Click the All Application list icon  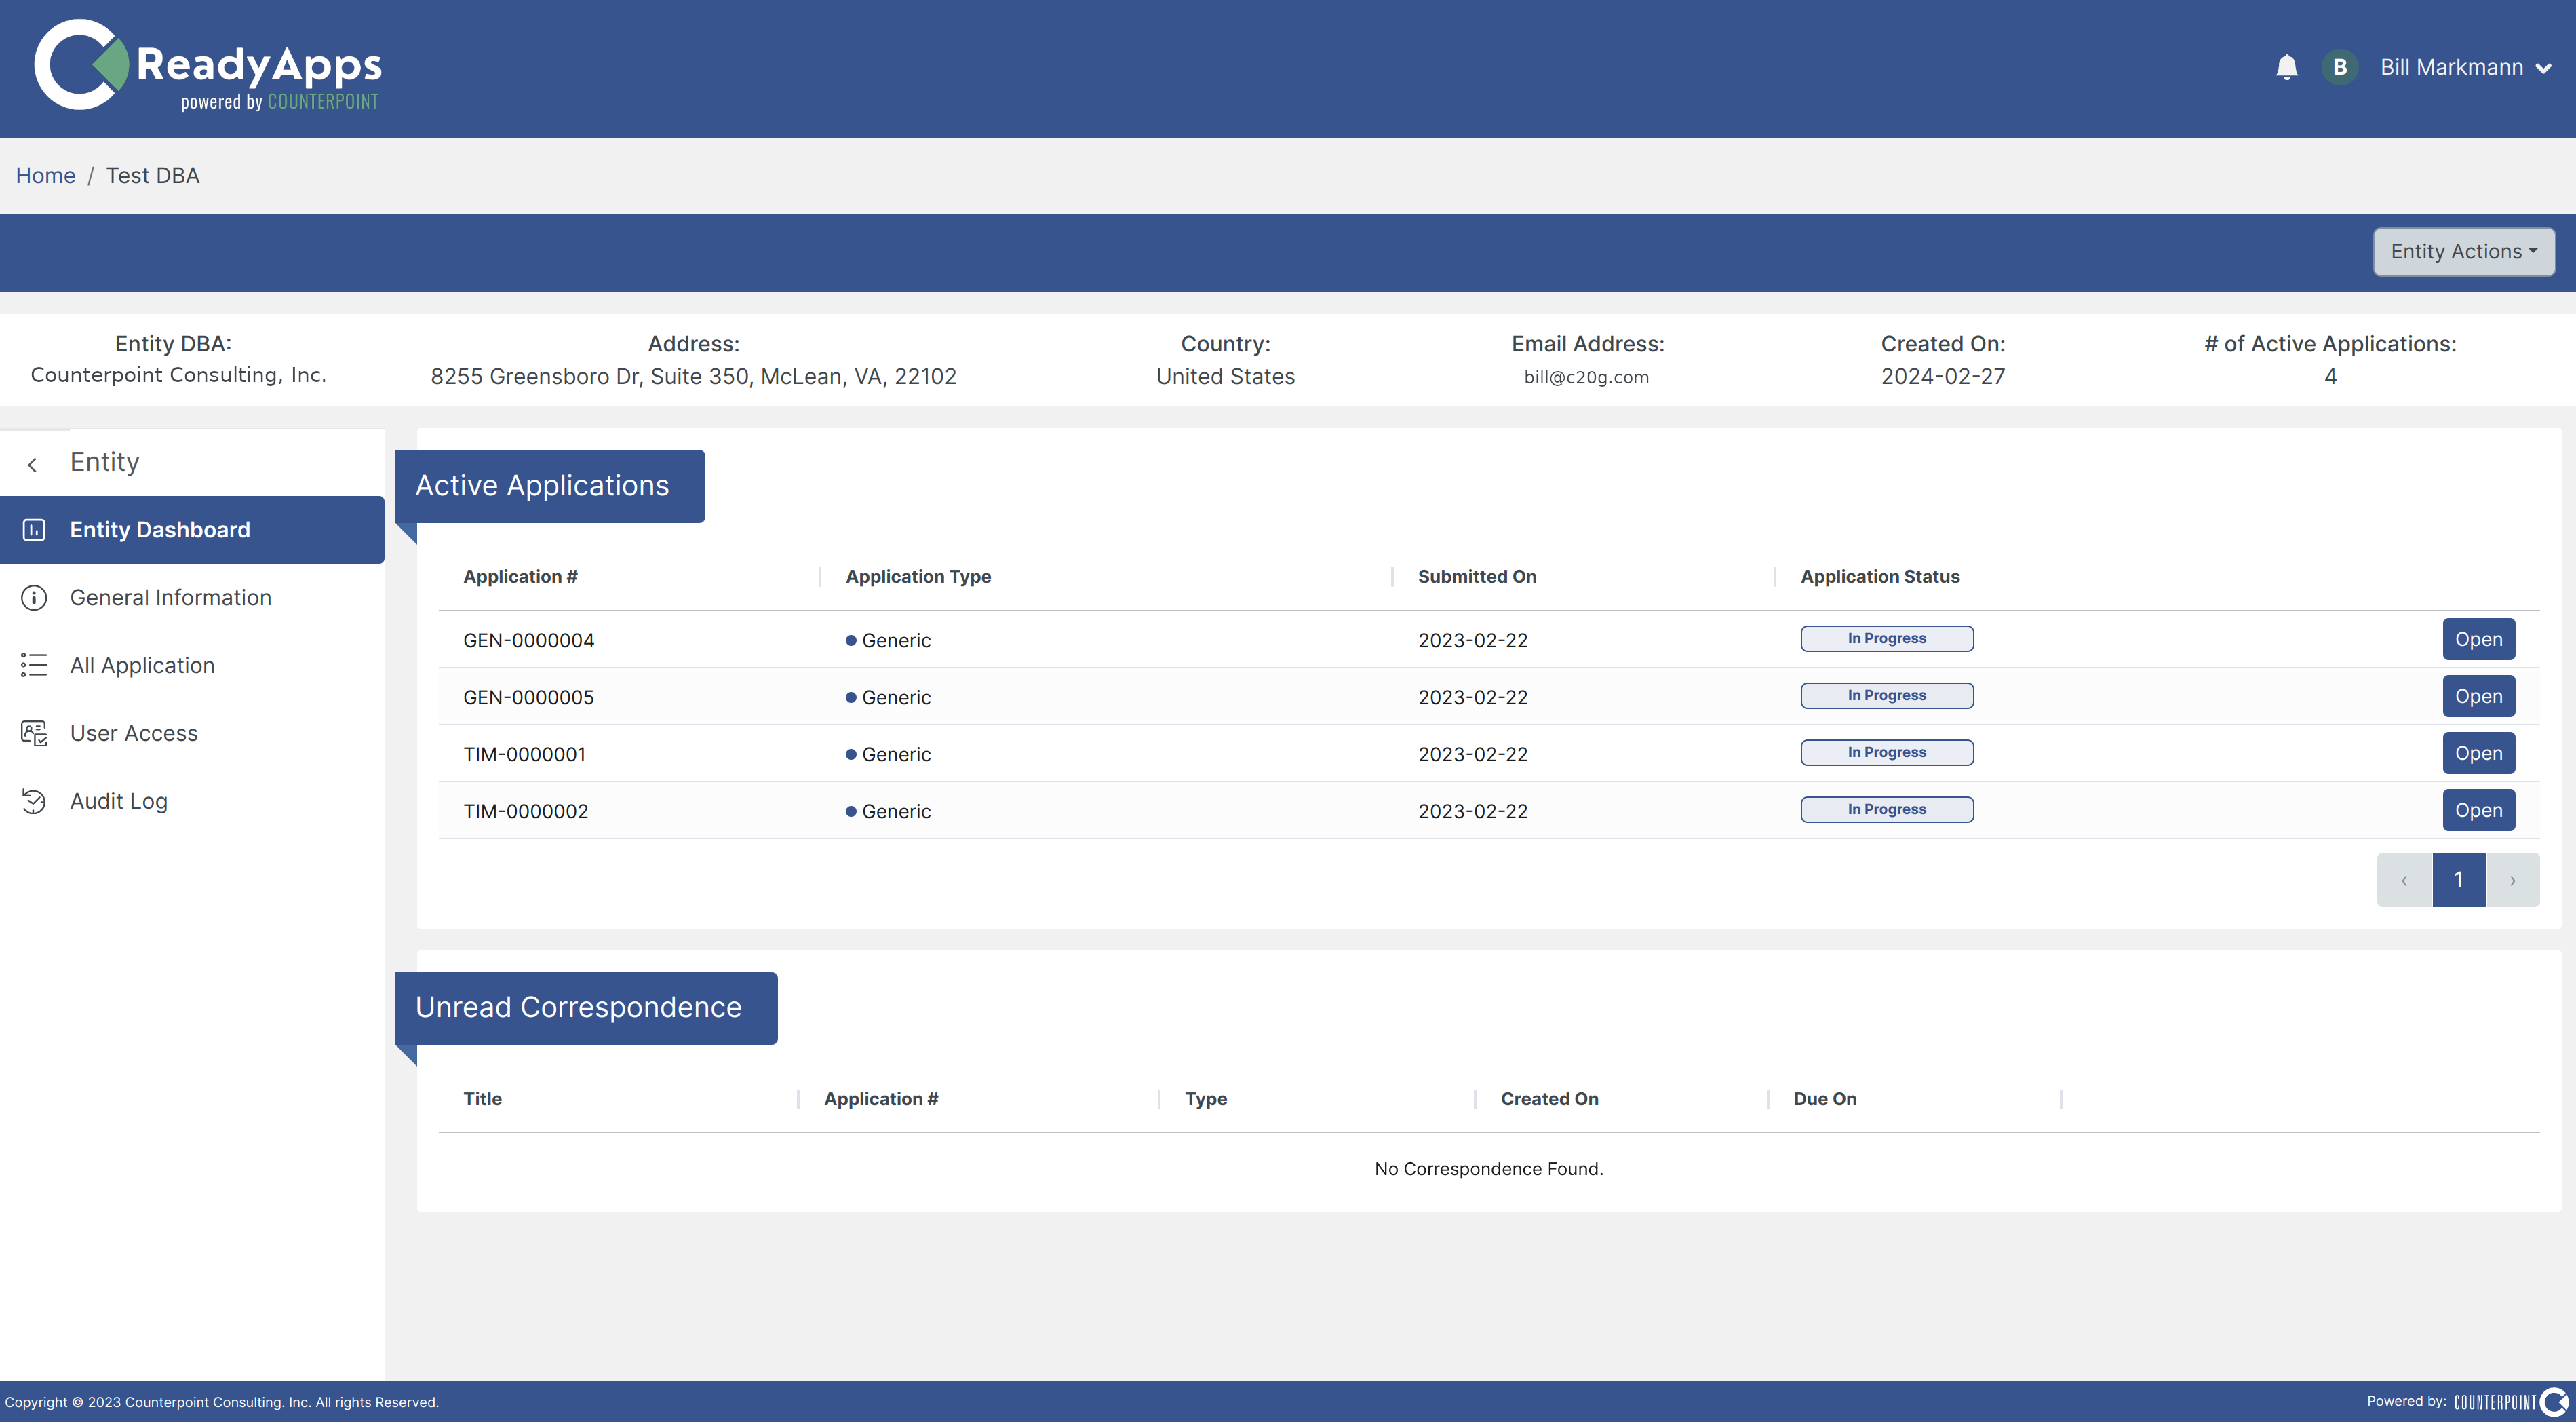pyautogui.click(x=34, y=666)
